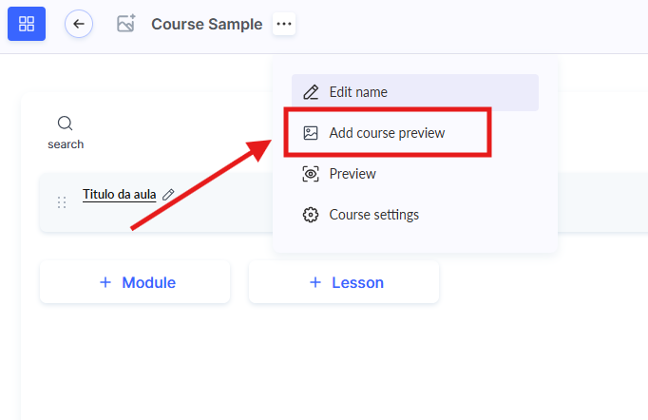Open the blue dashboard grid icon
Viewport: 648px width, 420px height.
pos(27,24)
